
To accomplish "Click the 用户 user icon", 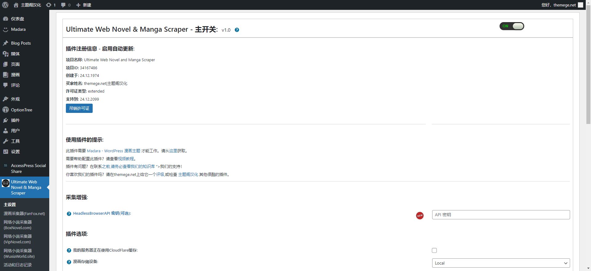I will tap(6, 131).
